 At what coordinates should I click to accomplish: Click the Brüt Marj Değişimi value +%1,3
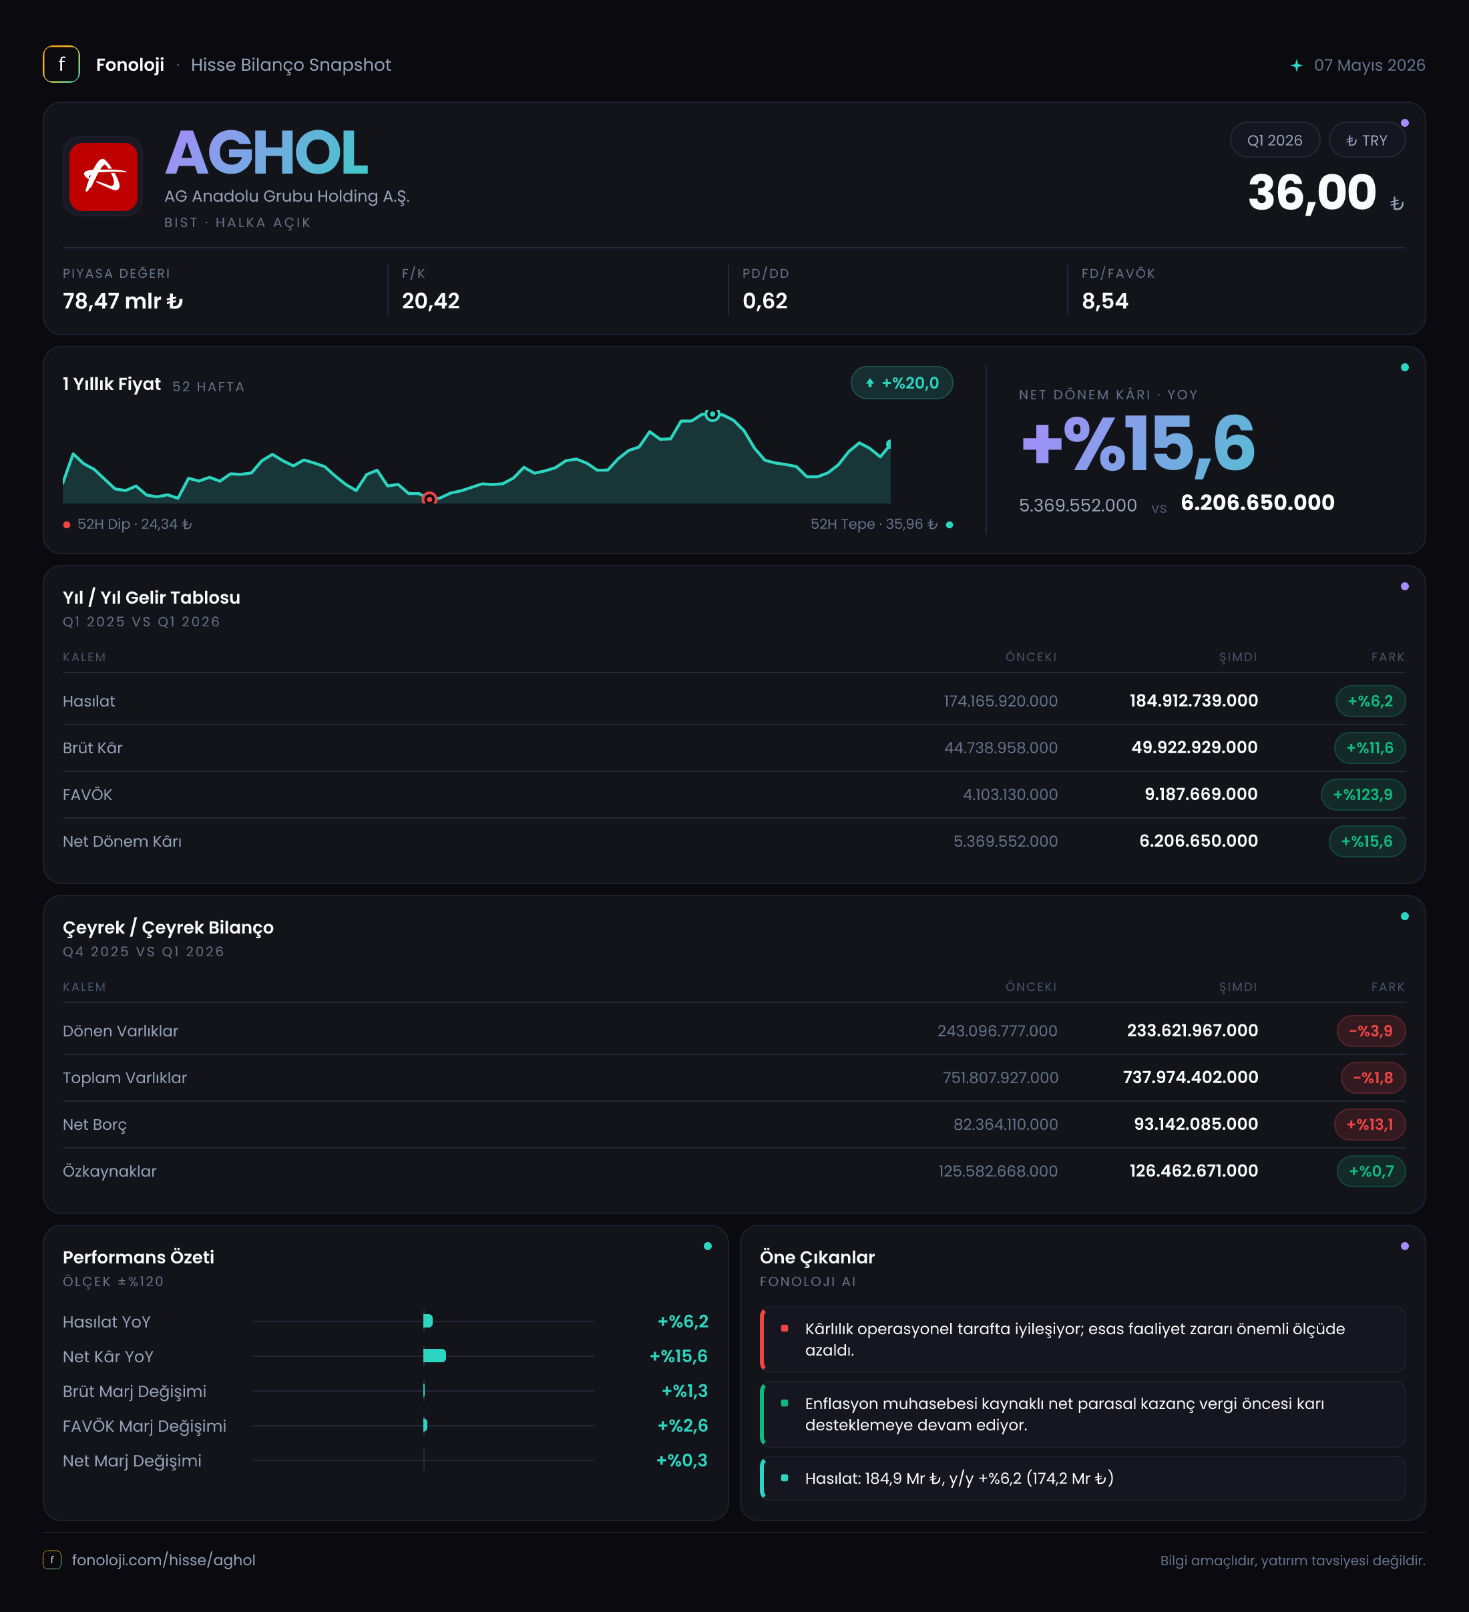(x=684, y=1390)
